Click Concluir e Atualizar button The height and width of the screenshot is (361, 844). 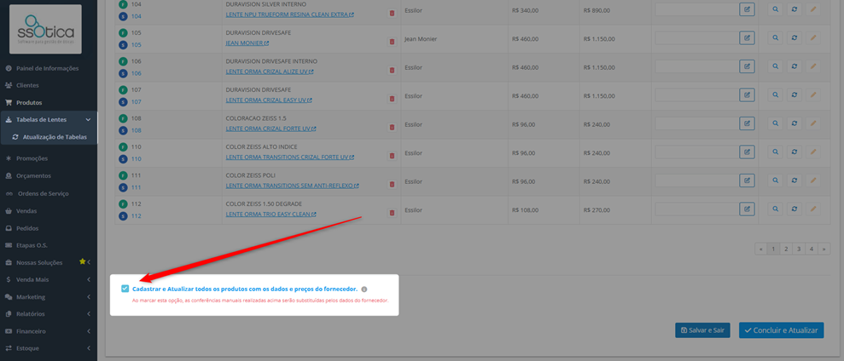coord(781,330)
